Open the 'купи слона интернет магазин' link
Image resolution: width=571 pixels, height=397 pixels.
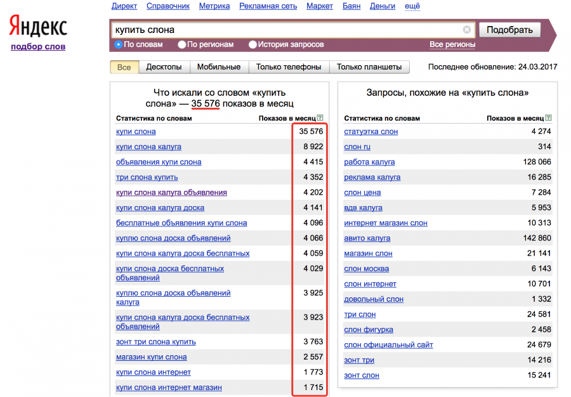[x=169, y=388]
